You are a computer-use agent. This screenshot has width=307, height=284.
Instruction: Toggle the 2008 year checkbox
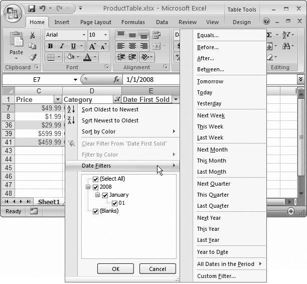[x=95, y=187]
